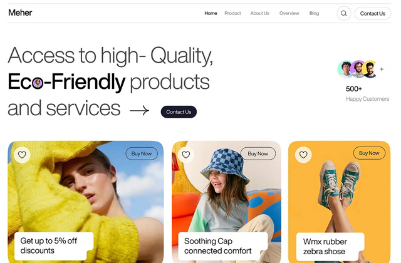Select the first customer avatar with teal background

coord(345,69)
